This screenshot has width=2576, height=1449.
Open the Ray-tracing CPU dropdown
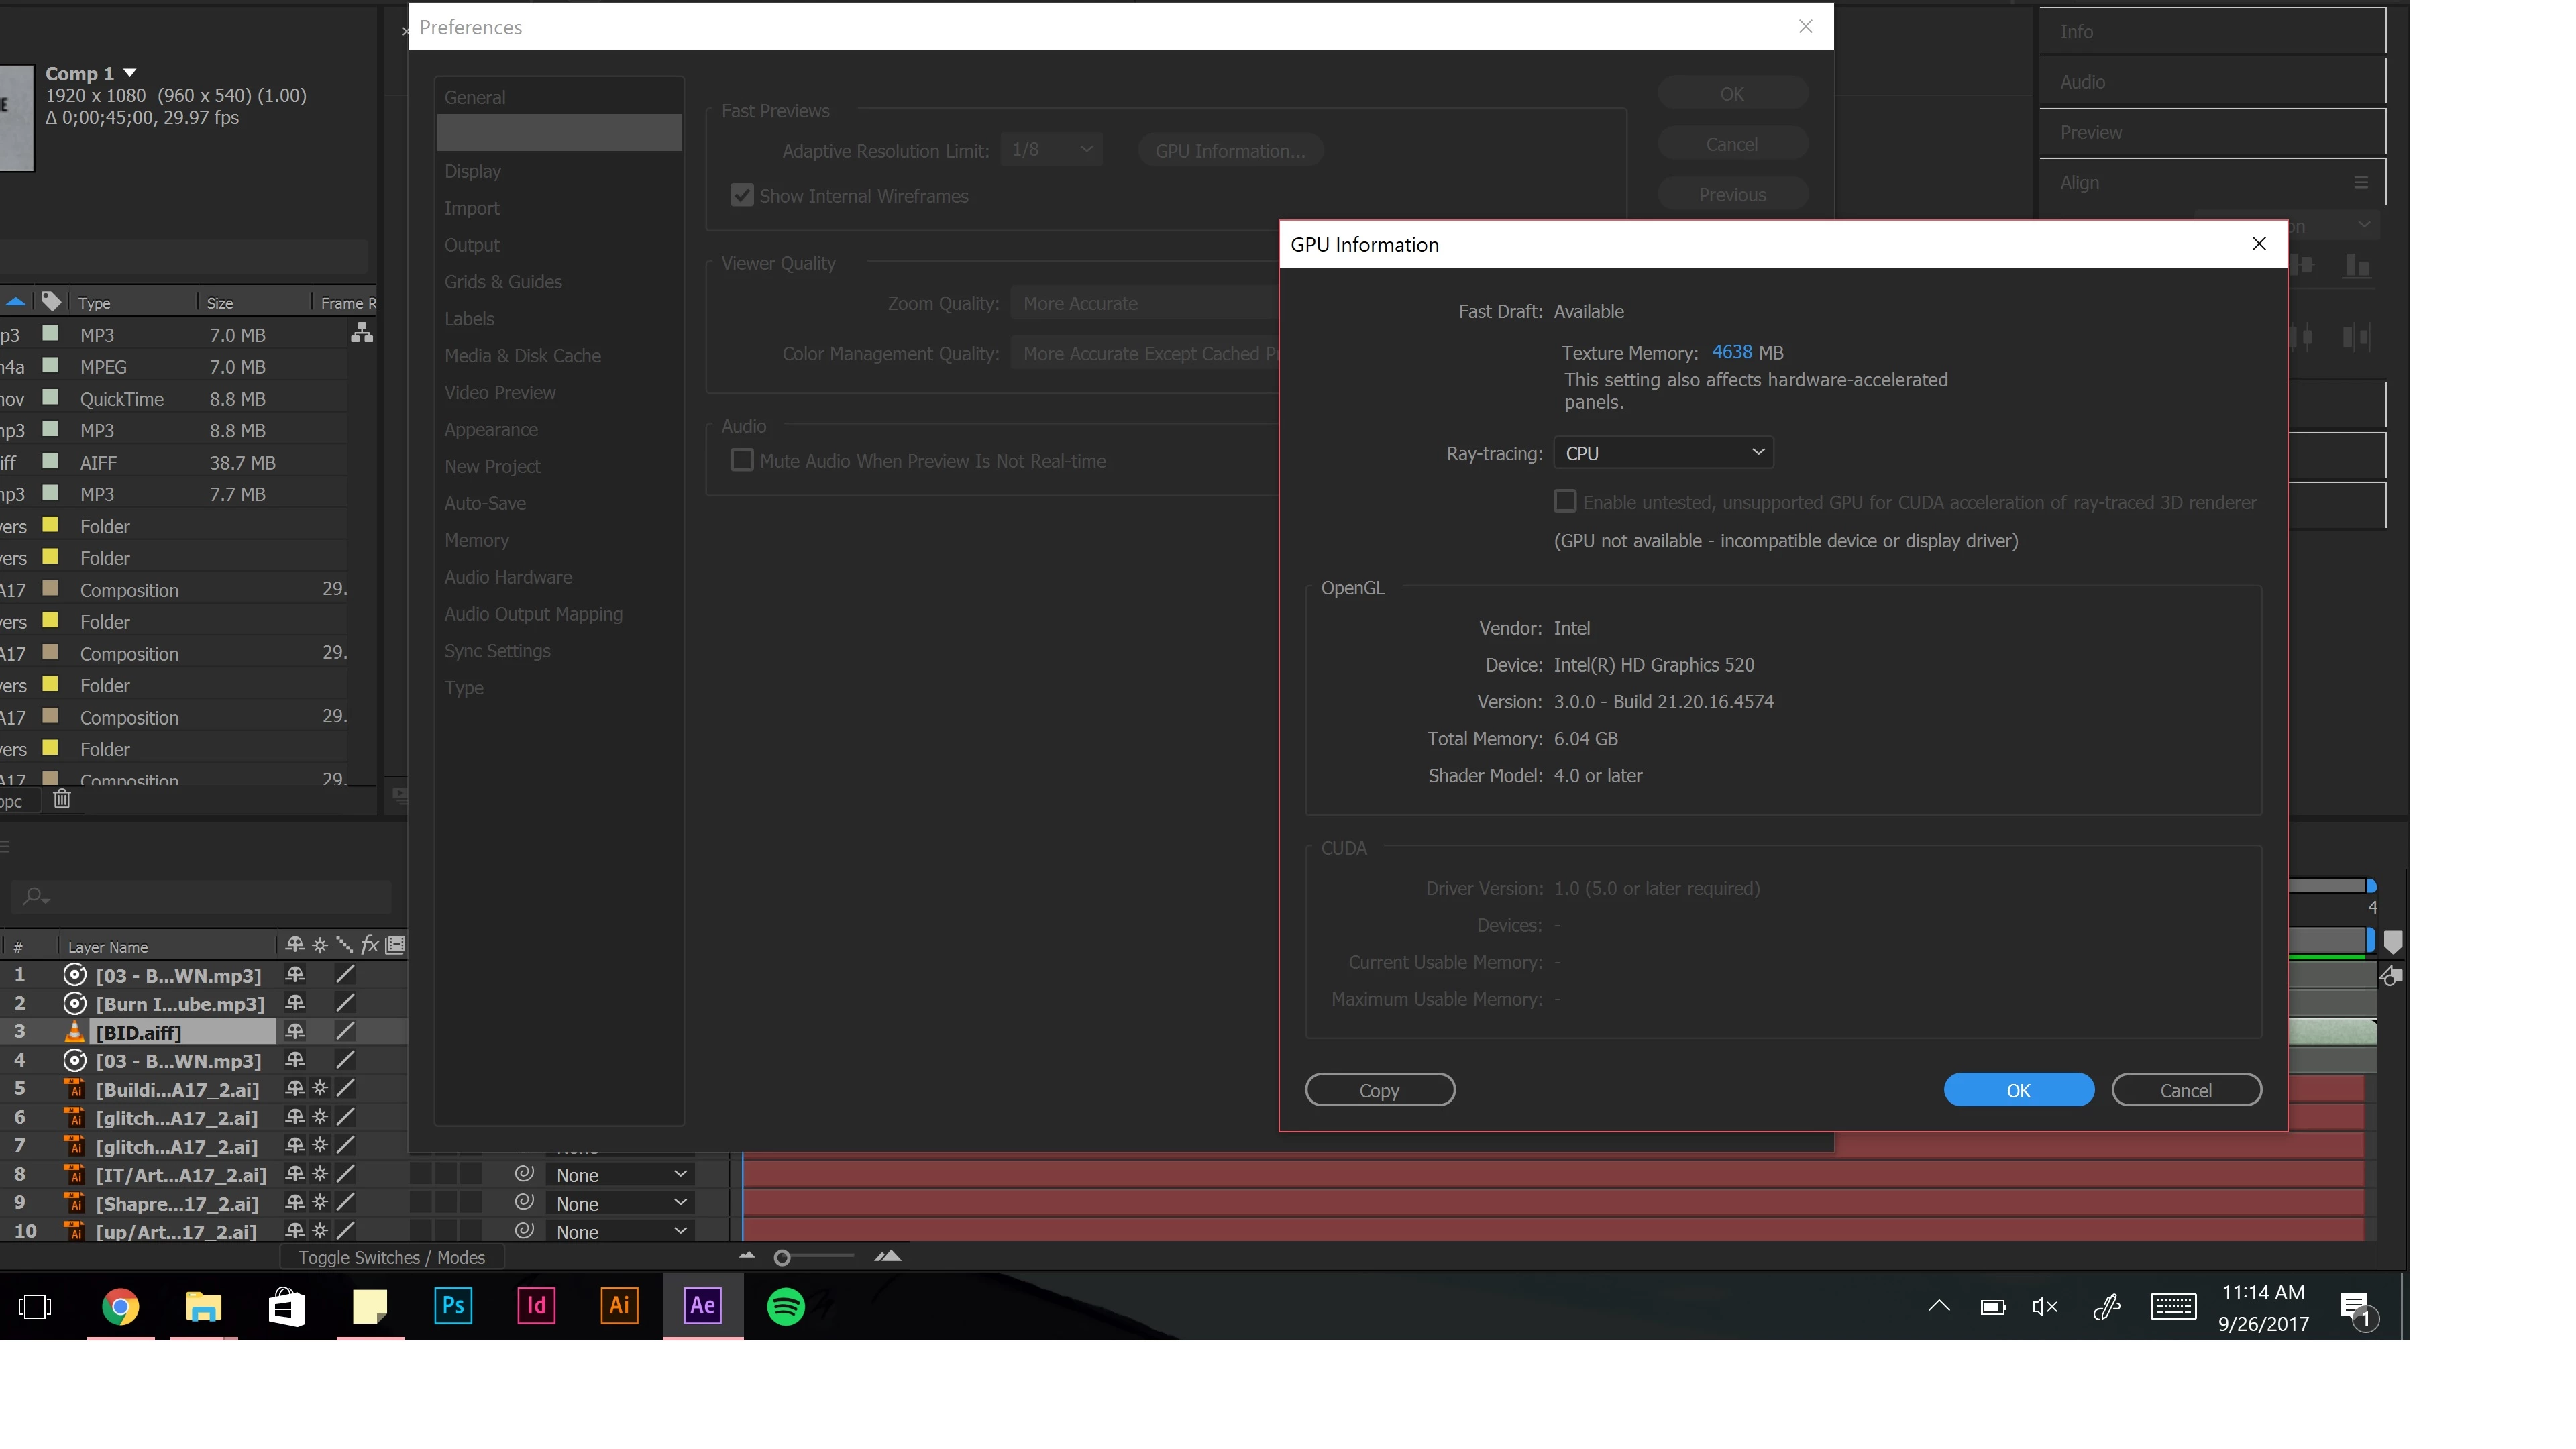pyautogui.click(x=1663, y=453)
